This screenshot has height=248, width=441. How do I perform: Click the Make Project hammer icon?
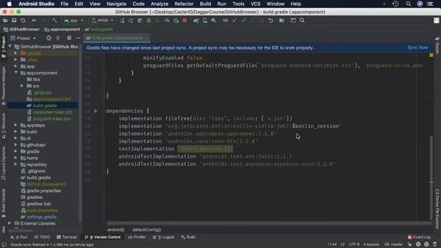[54, 21]
